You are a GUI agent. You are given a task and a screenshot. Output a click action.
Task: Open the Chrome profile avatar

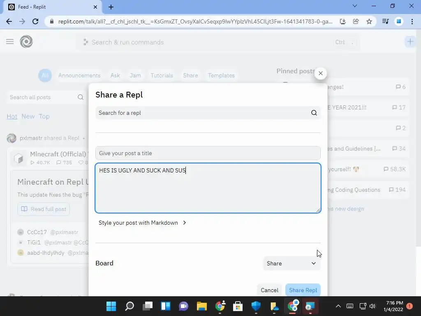coord(399,21)
